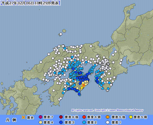Click the white intensity marker on the offshore island
Screen dimensions: 153x125
click(x=61, y=34)
